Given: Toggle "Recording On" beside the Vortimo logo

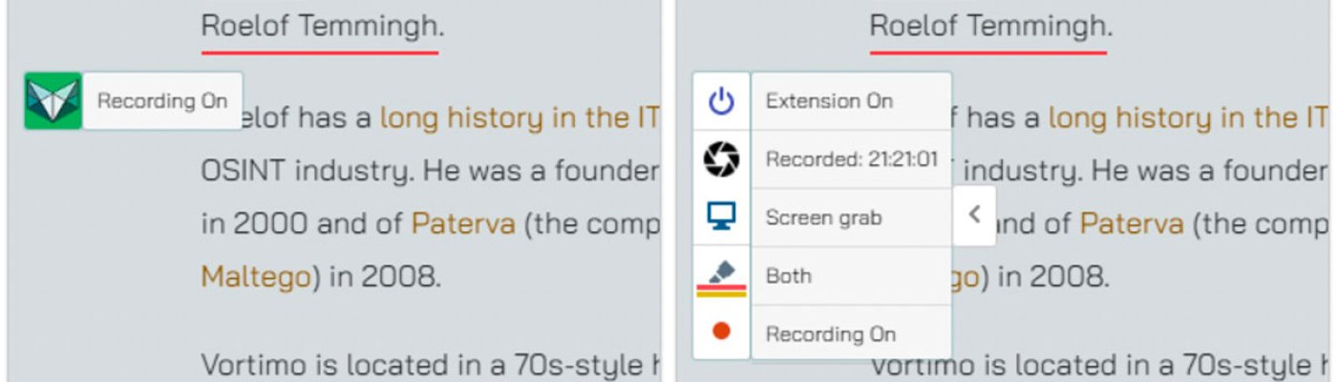Looking at the screenshot, I should [162, 100].
